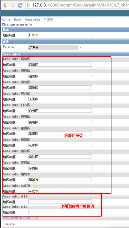Click the empty Area info #13 field
Image resolution: width=129 pixels, height=228 pixels.
click(60, 202)
